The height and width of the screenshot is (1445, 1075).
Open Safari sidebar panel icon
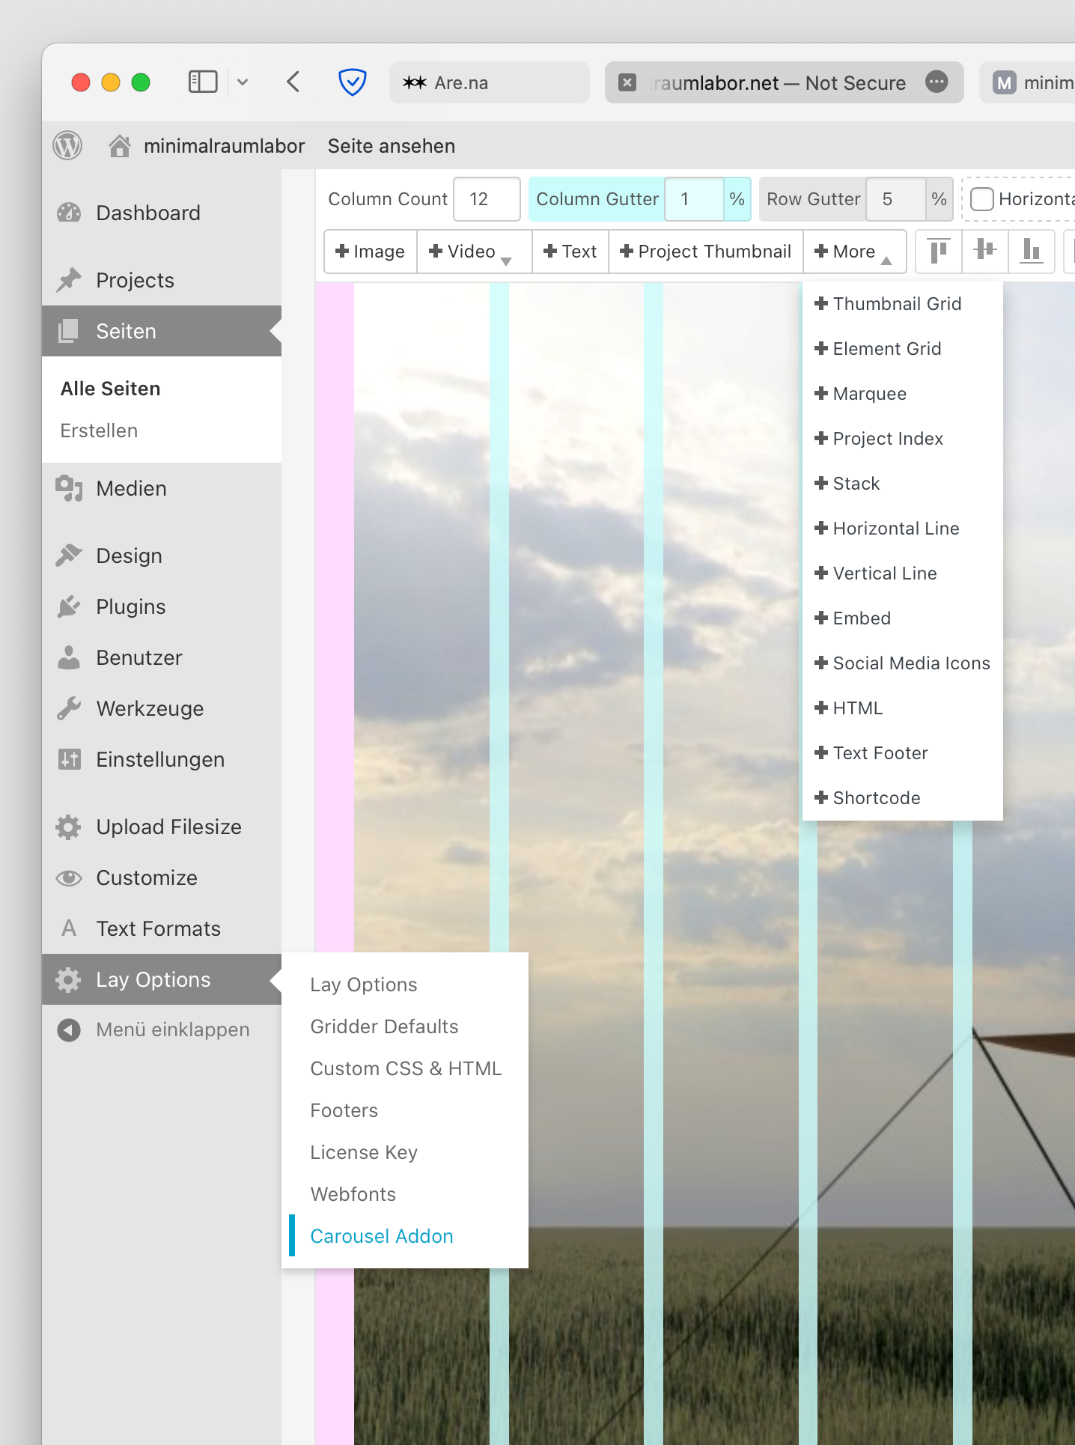[202, 82]
